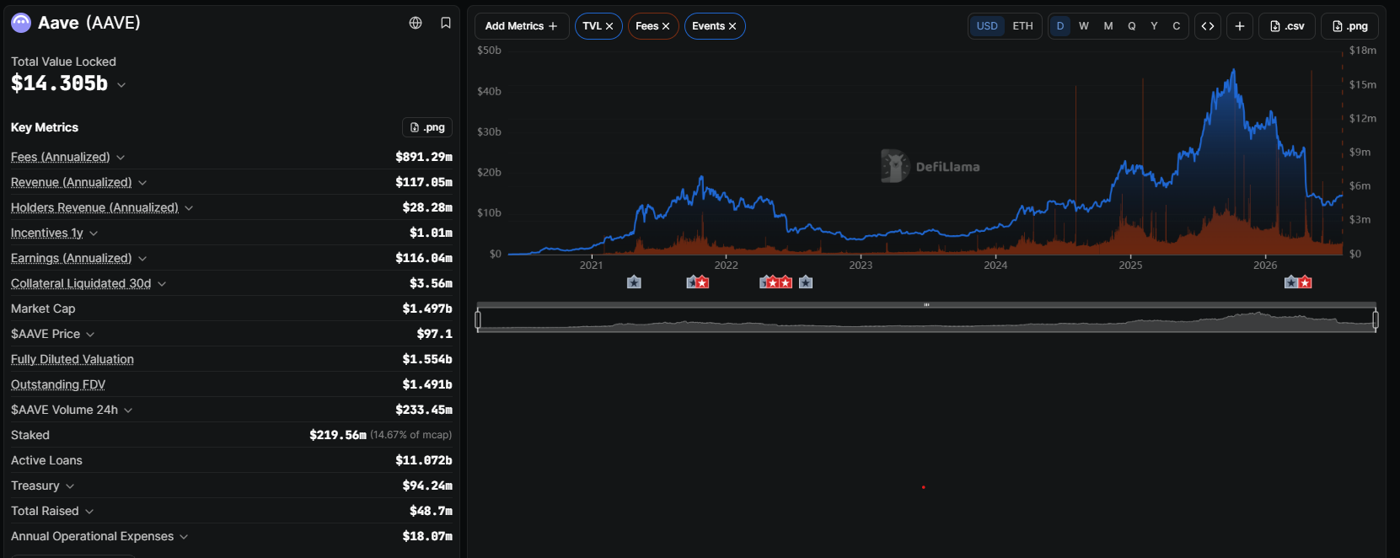Switch chart denomination to USD
Viewport: 1400px width, 558px height.
coord(987,26)
